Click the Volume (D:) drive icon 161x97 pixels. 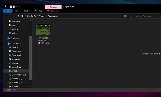(10, 79)
